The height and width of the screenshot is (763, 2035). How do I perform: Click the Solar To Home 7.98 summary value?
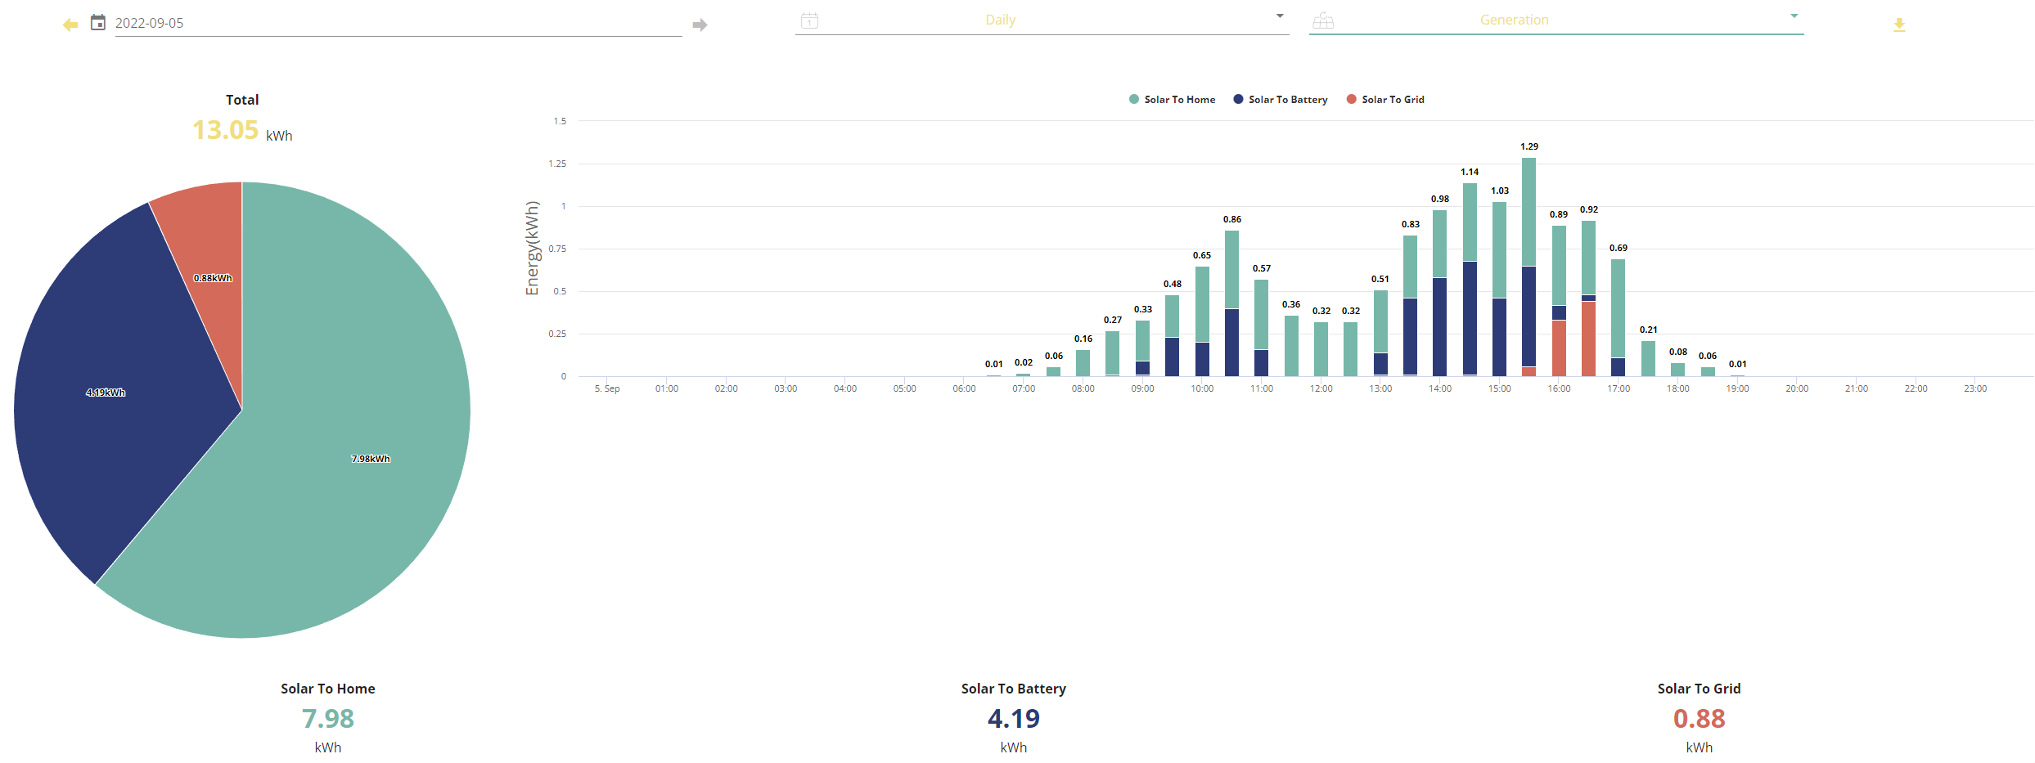pos(328,719)
